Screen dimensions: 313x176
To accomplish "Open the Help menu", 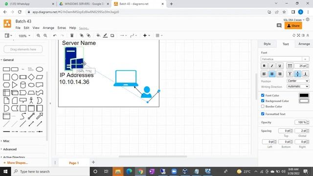I will coord(72,28).
